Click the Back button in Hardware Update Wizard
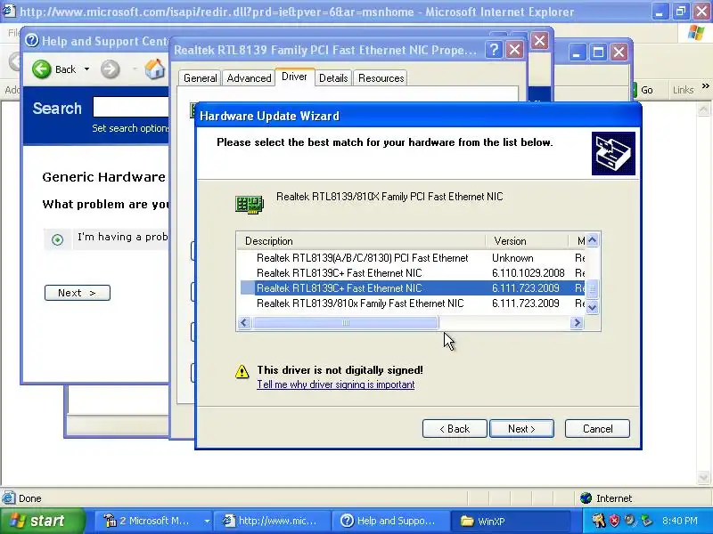 pyautogui.click(x=455, y=429)
